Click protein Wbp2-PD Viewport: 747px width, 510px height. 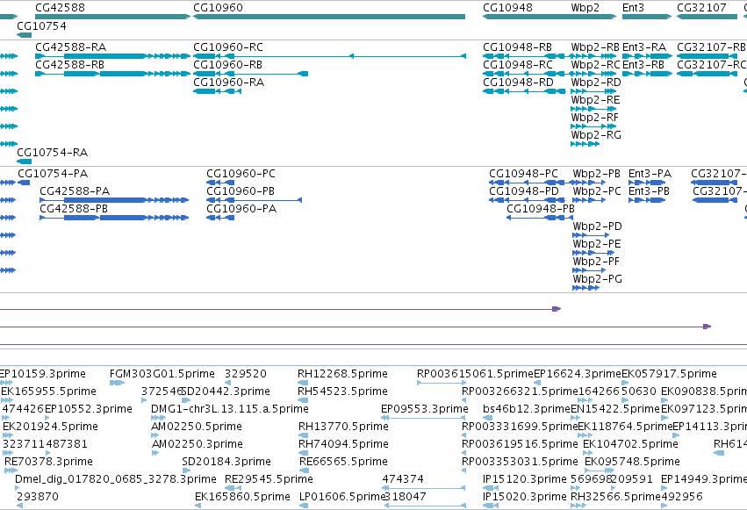point(598,226)
